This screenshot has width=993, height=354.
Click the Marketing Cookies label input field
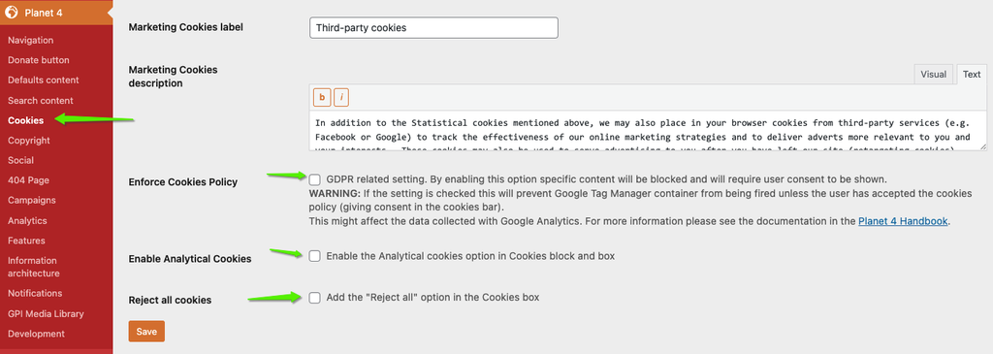(433, 28)
